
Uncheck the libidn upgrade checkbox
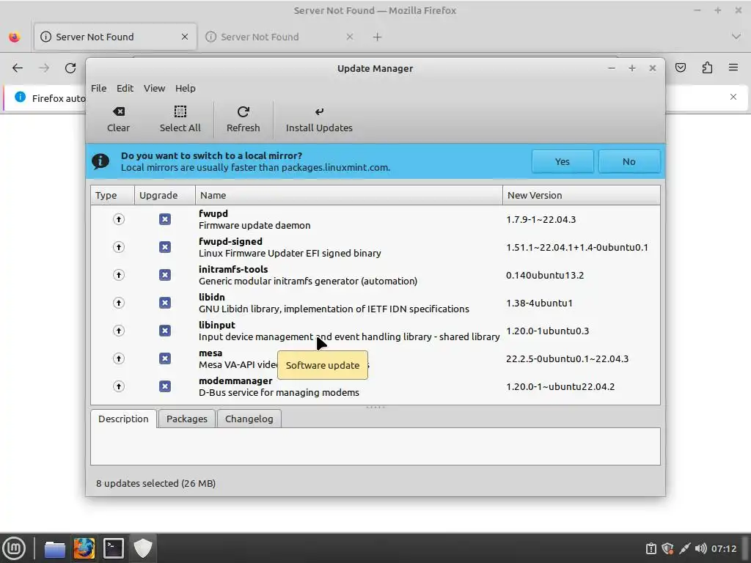165,303
